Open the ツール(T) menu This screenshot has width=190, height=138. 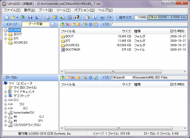click(x=64, y=10)
